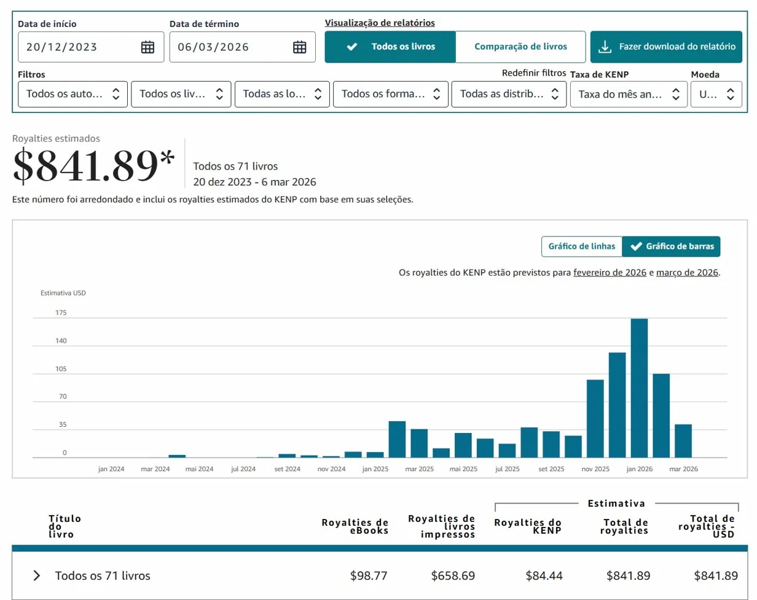The image size is (757, 600).
Task: Select the Todos os livros report view
Action: point(390,45)
